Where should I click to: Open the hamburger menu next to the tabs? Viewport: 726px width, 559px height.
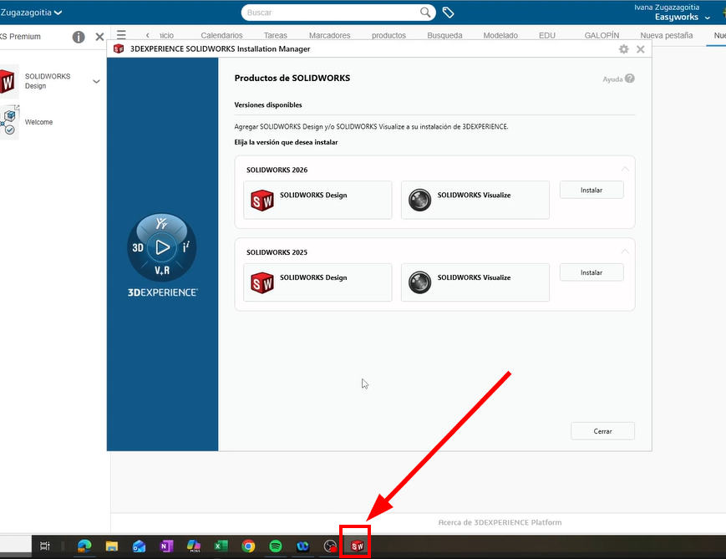click(x=121, y=35)
